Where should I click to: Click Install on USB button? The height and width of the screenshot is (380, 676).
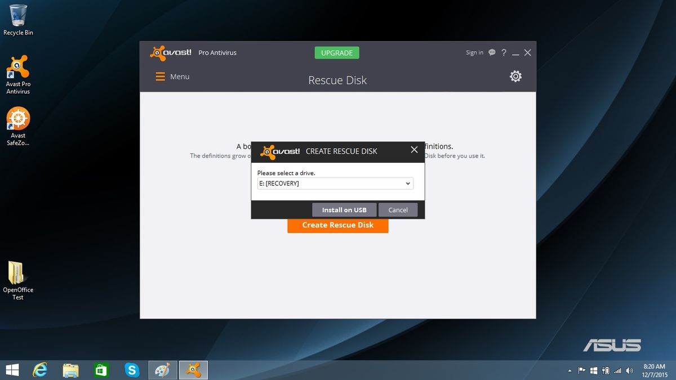coord(344,210)
